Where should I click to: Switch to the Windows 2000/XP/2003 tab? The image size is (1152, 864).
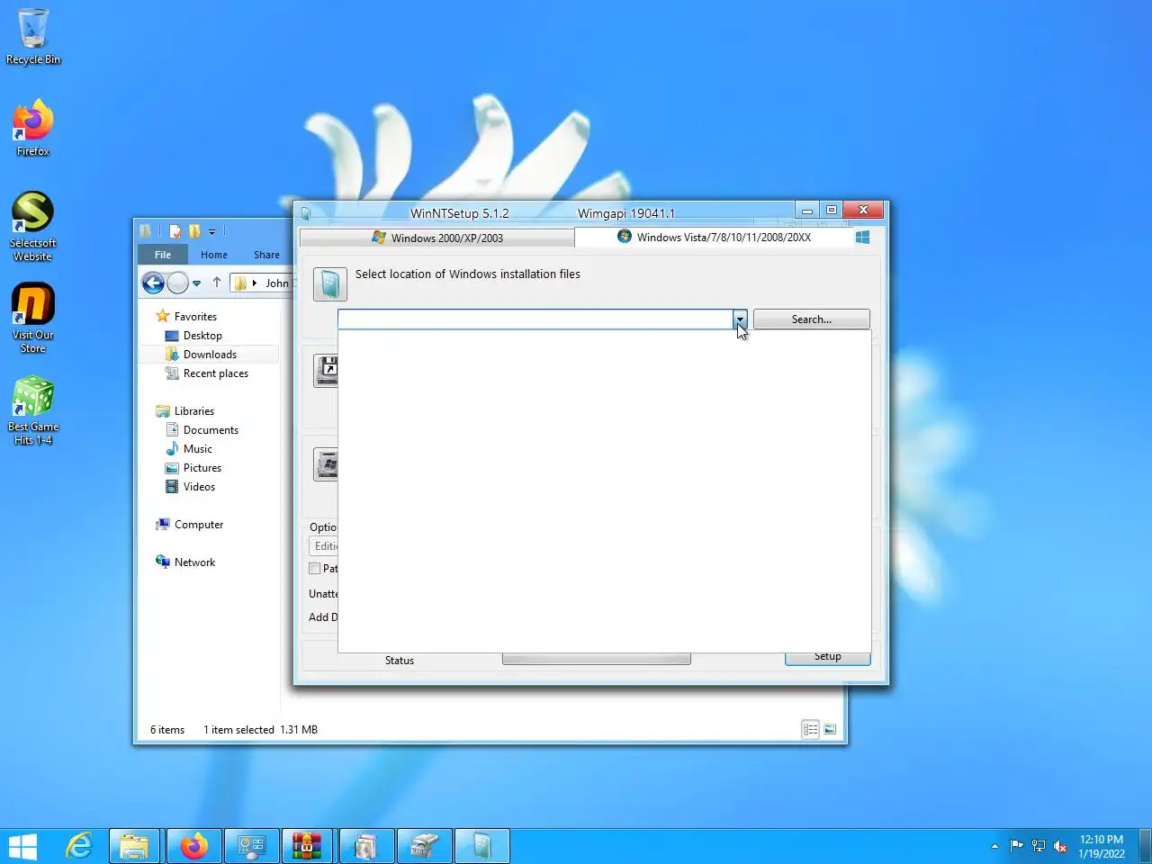coord(436,238)
